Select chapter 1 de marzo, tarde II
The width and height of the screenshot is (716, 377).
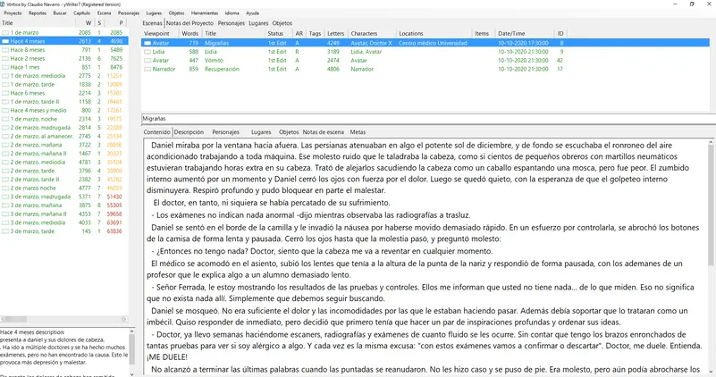(x=35, y=102)
